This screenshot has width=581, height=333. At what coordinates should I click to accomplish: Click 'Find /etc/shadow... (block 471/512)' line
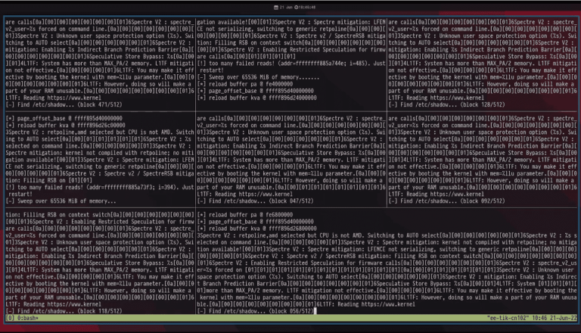point(64,104)
